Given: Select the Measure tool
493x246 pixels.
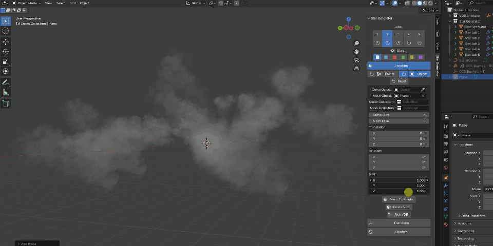Looking at the screenshot, I should (6, 92).
